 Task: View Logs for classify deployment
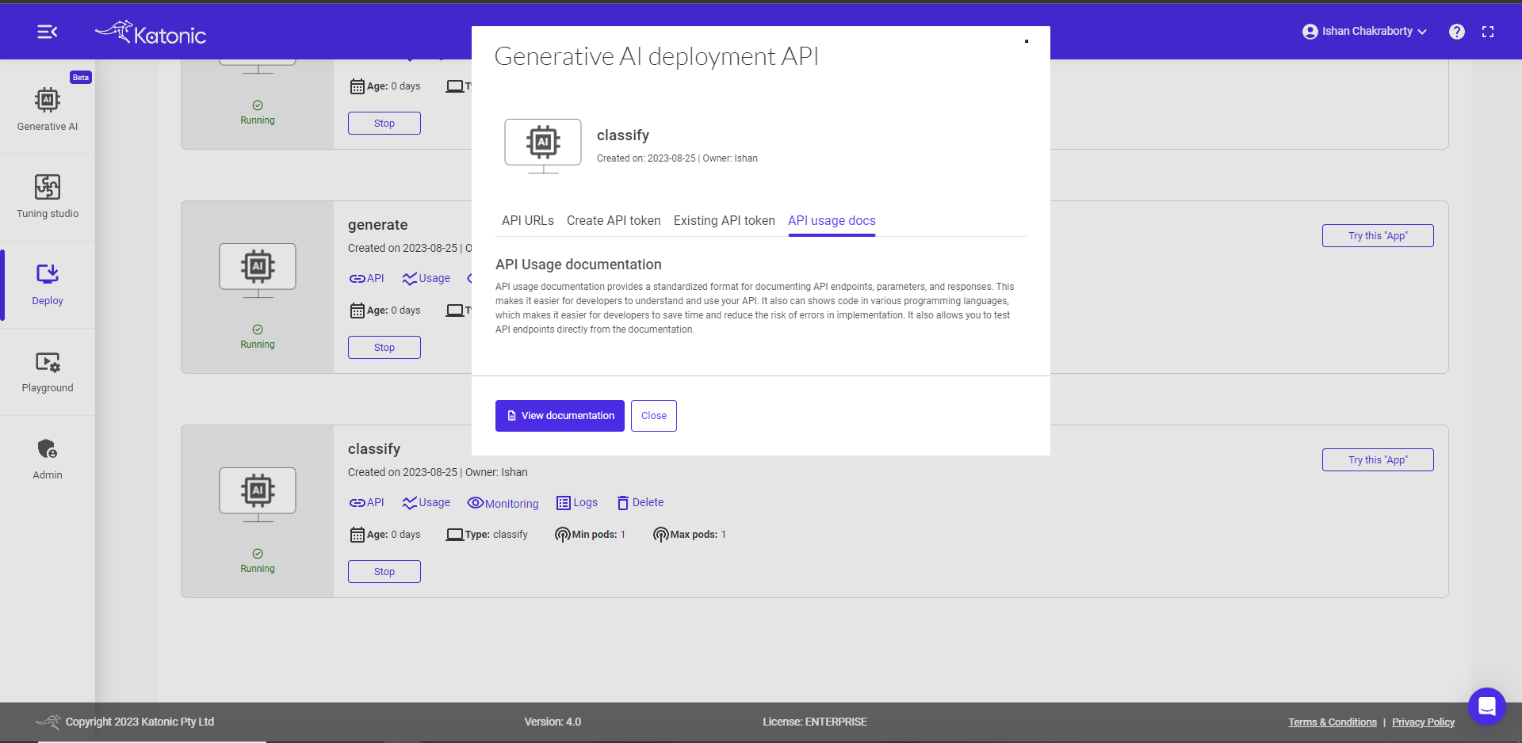[577, 502]
